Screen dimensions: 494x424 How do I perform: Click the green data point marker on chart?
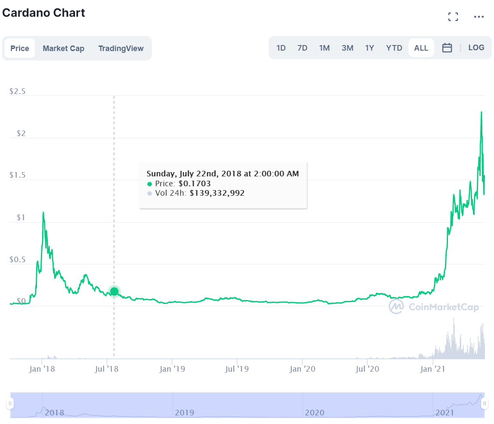click(114, 292)
